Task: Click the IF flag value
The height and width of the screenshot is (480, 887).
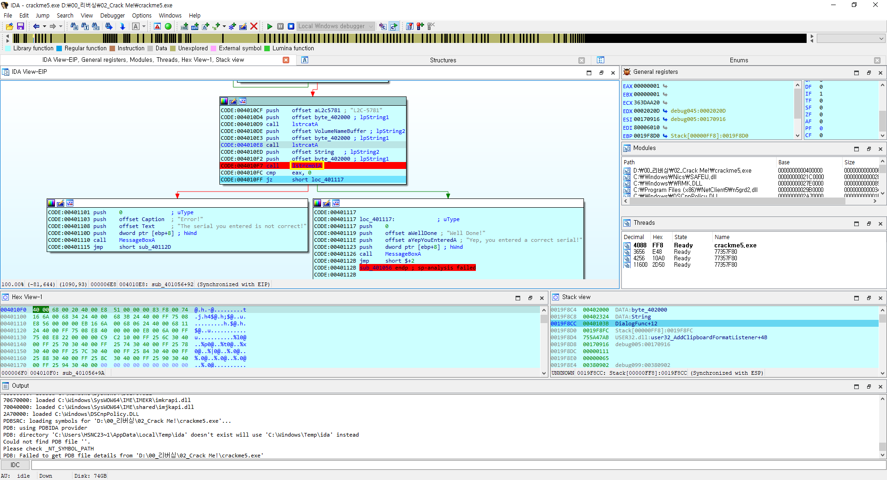Action: 821,94
